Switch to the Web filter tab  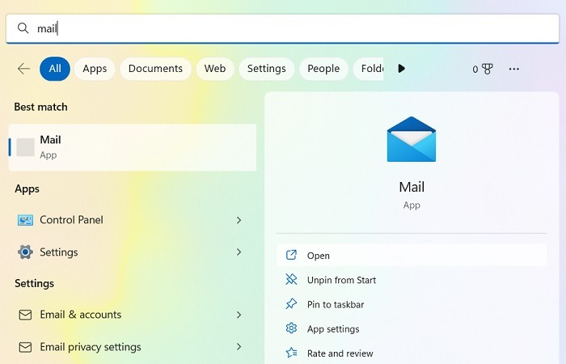pyautogui.click(x=215, y=69)
